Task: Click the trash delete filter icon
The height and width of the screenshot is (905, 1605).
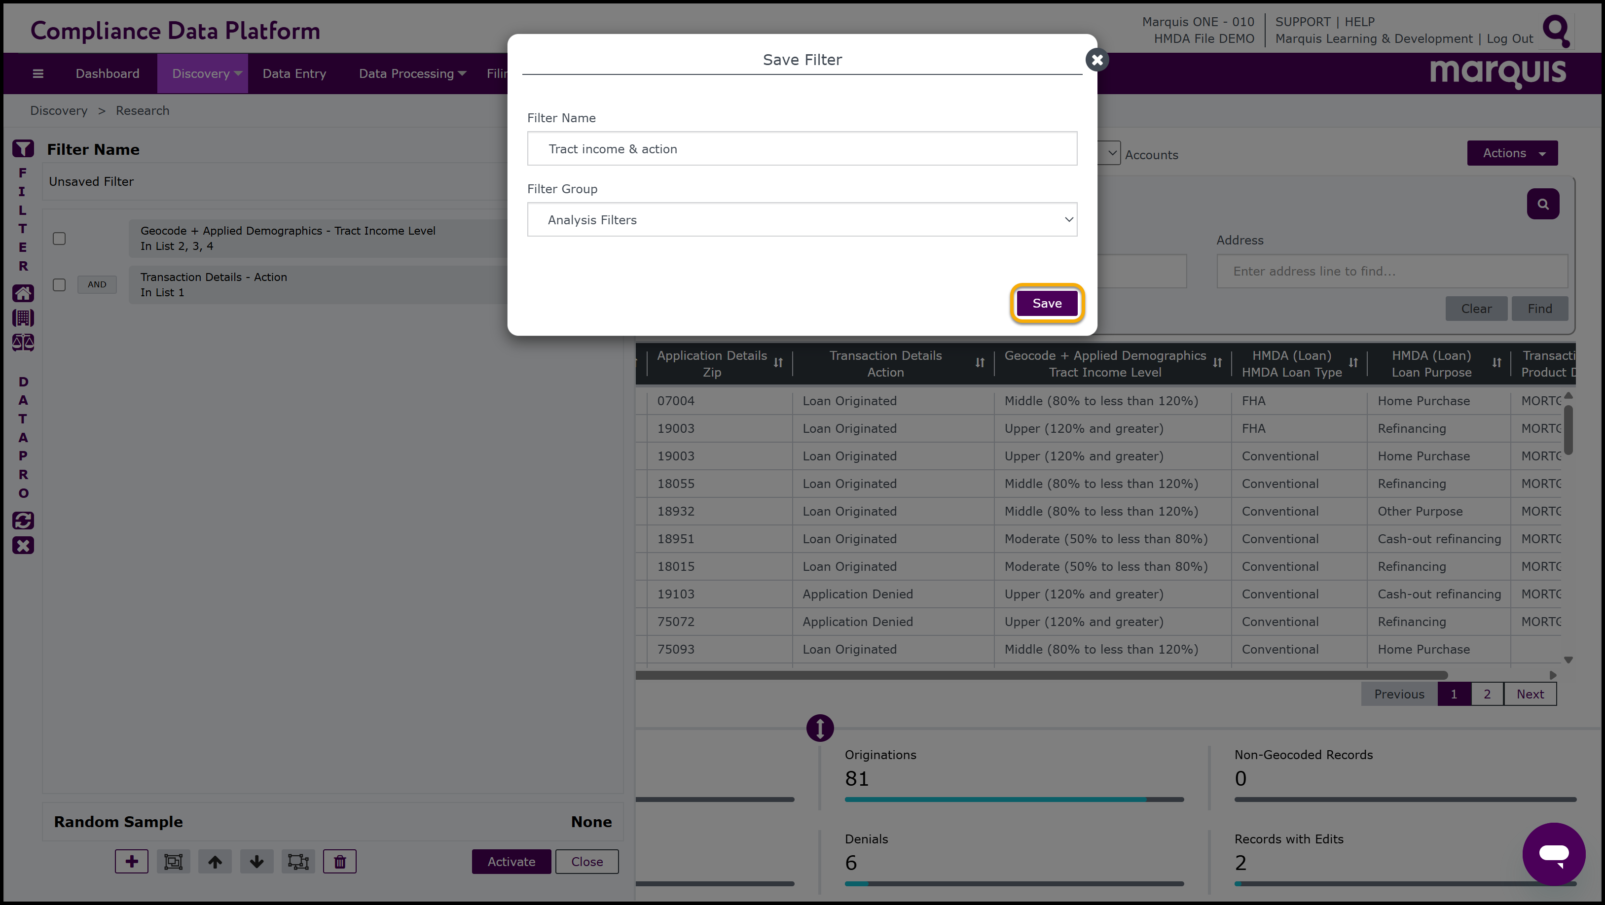Action: (339, 862)
